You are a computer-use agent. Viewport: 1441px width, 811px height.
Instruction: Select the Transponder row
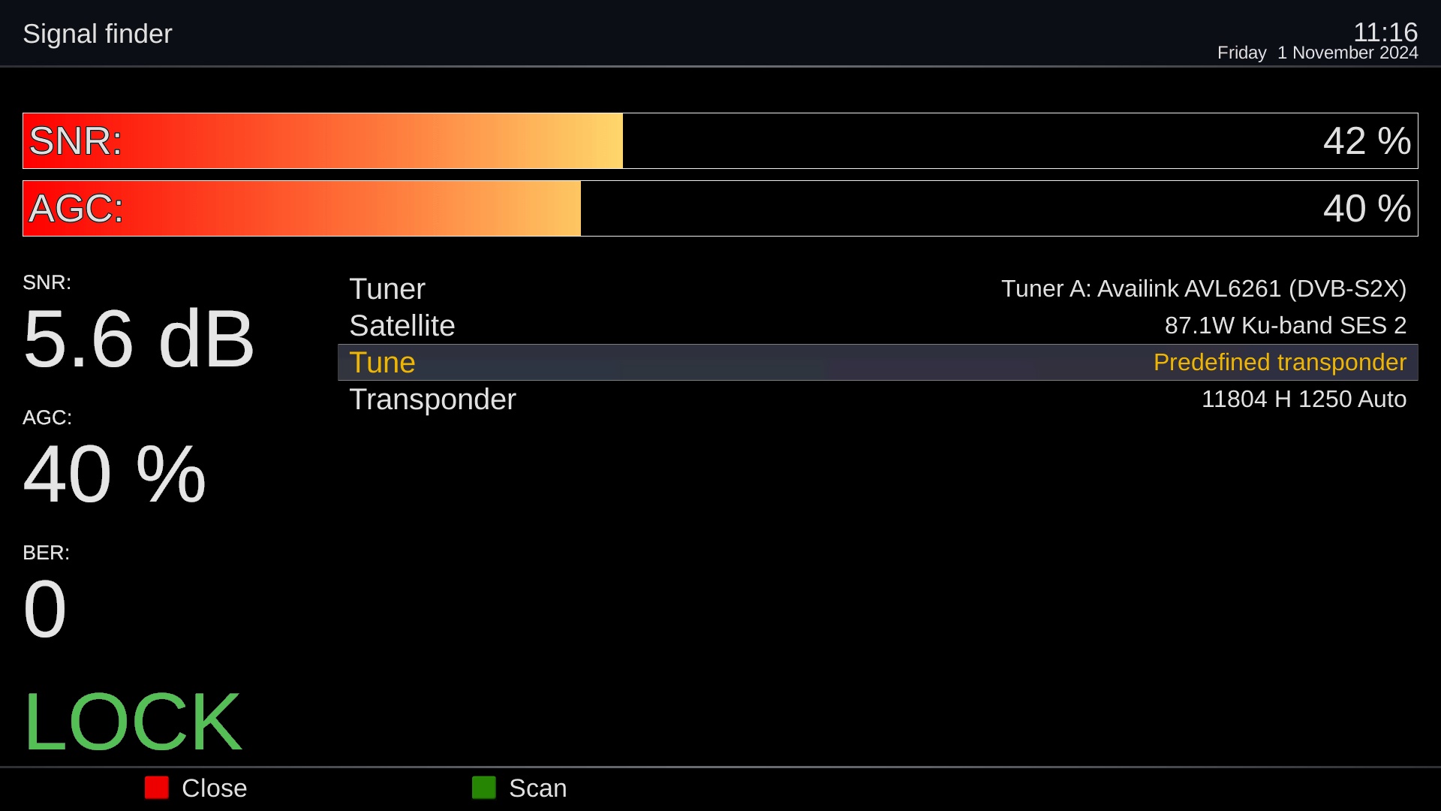pyautogui.click(x=878, y=399)
